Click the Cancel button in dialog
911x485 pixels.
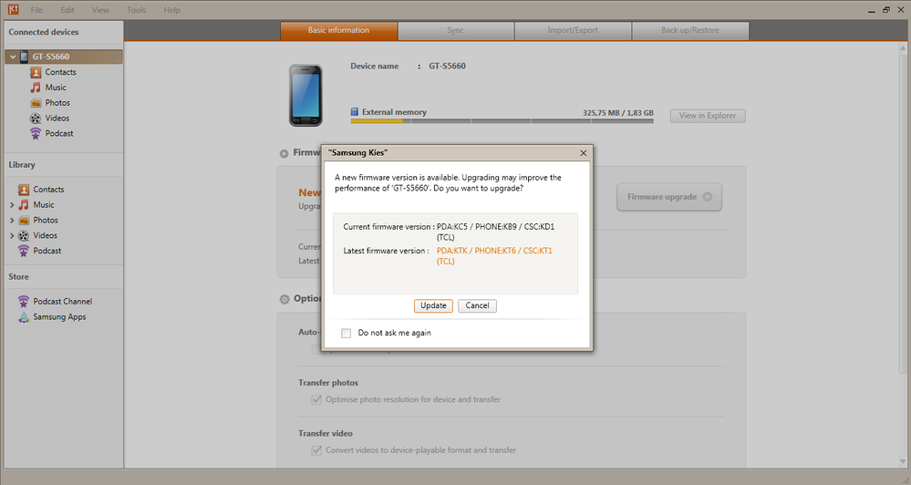click(x=477, y=305)
